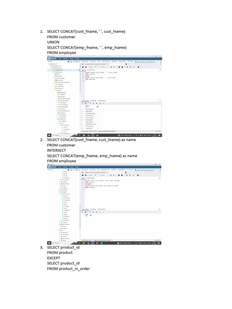Click Stop query square icon in INTERSECT screenshot
This screenshot has width=232, height=309.
111,175
